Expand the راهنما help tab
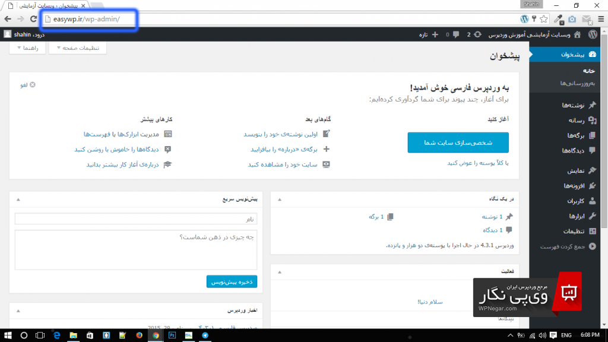 coord(27,47)
